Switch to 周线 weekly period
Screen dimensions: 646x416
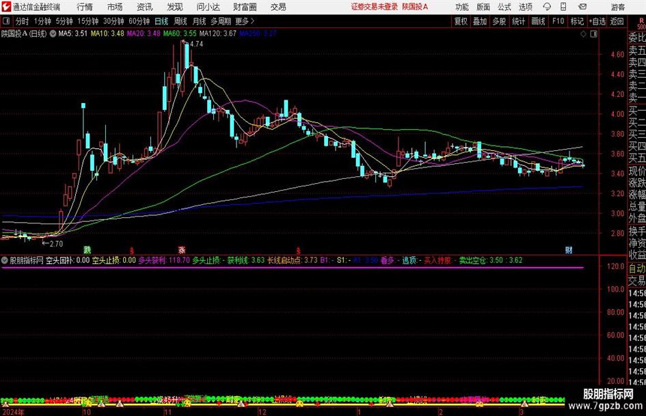(x=180, y=21)
